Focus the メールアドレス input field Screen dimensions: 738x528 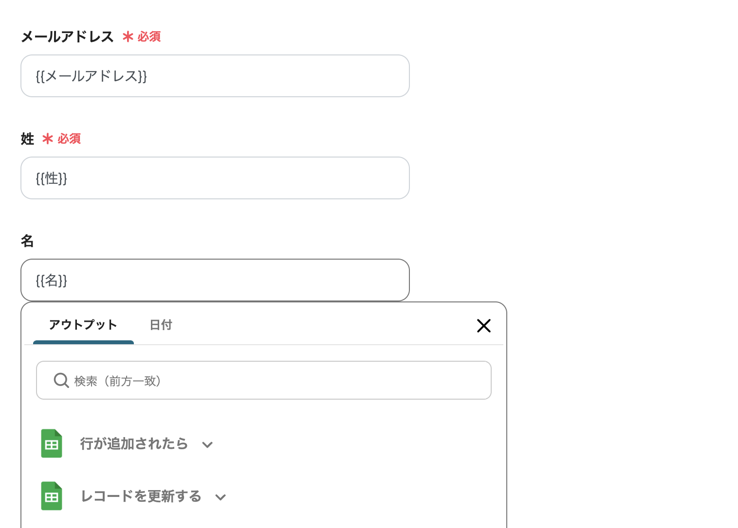click(215, 76)
